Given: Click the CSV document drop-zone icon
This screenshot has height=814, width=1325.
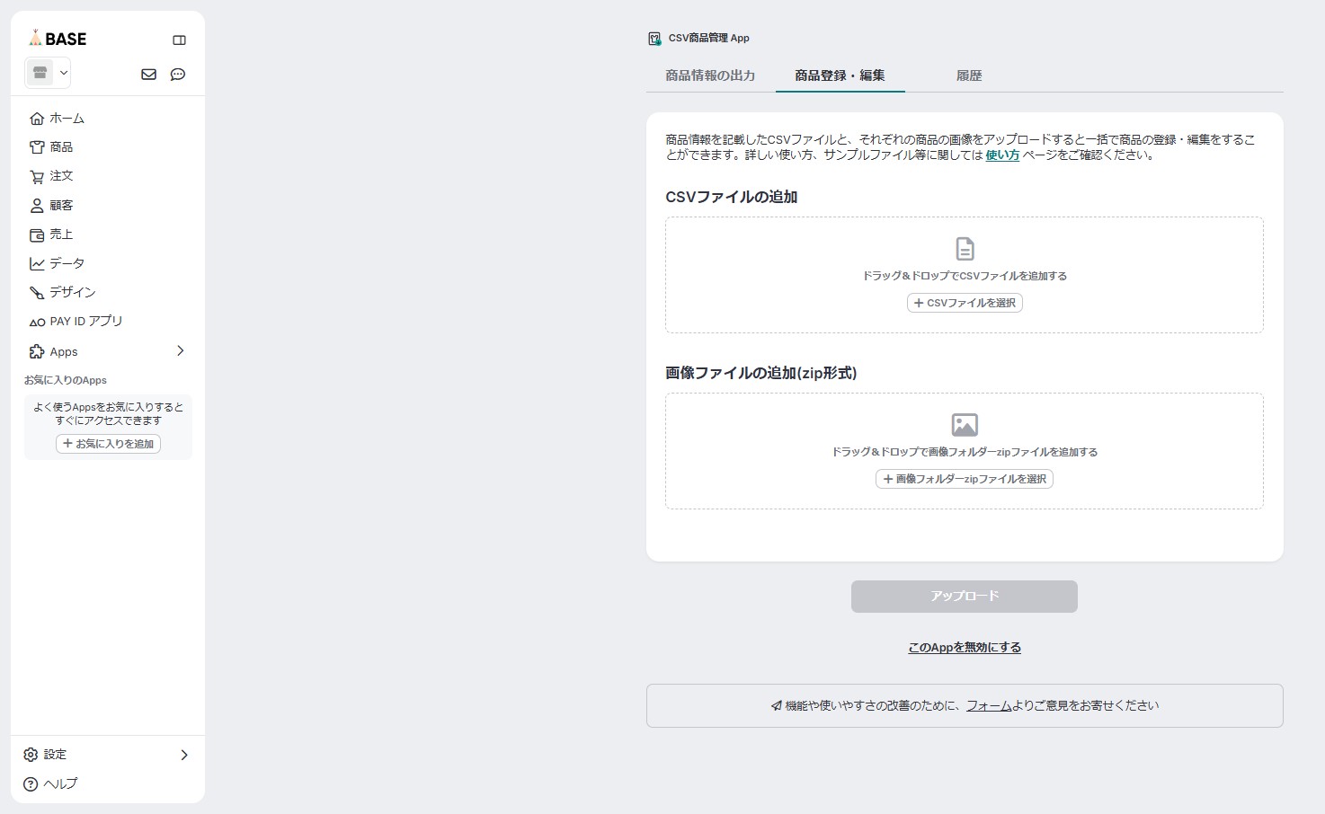Looking at the screenshot, I should point(965,249).
